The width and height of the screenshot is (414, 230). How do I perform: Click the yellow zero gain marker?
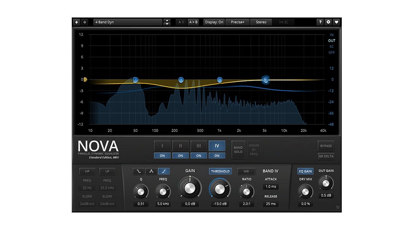click(x=85, y=79)
